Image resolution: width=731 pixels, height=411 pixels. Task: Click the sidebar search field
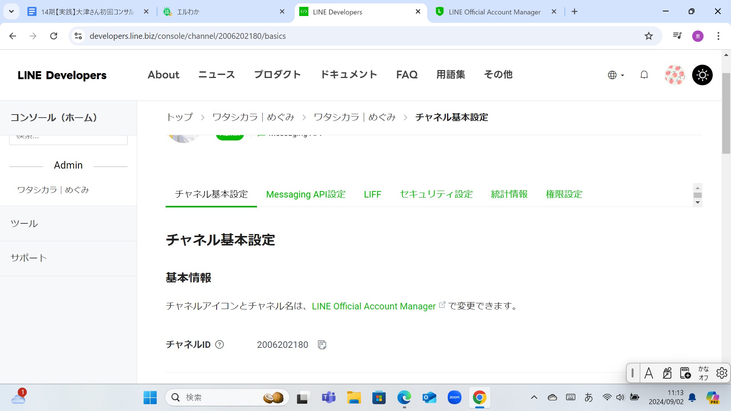tap(68, 139)
